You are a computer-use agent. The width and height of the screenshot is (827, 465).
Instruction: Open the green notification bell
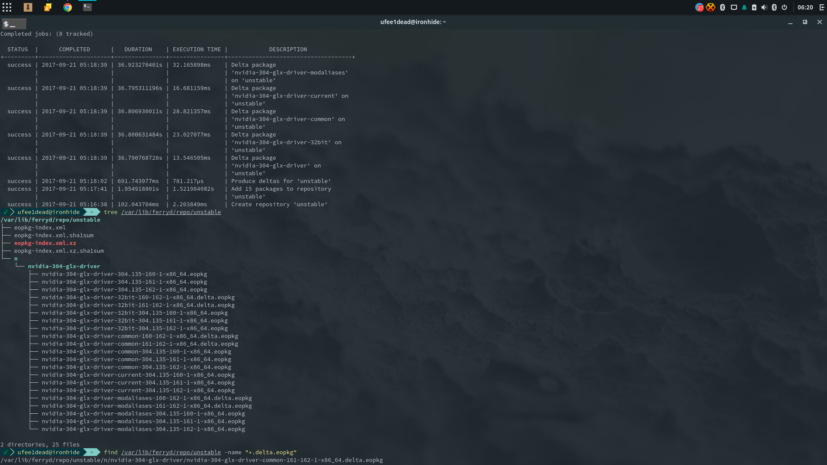(744, 7)
